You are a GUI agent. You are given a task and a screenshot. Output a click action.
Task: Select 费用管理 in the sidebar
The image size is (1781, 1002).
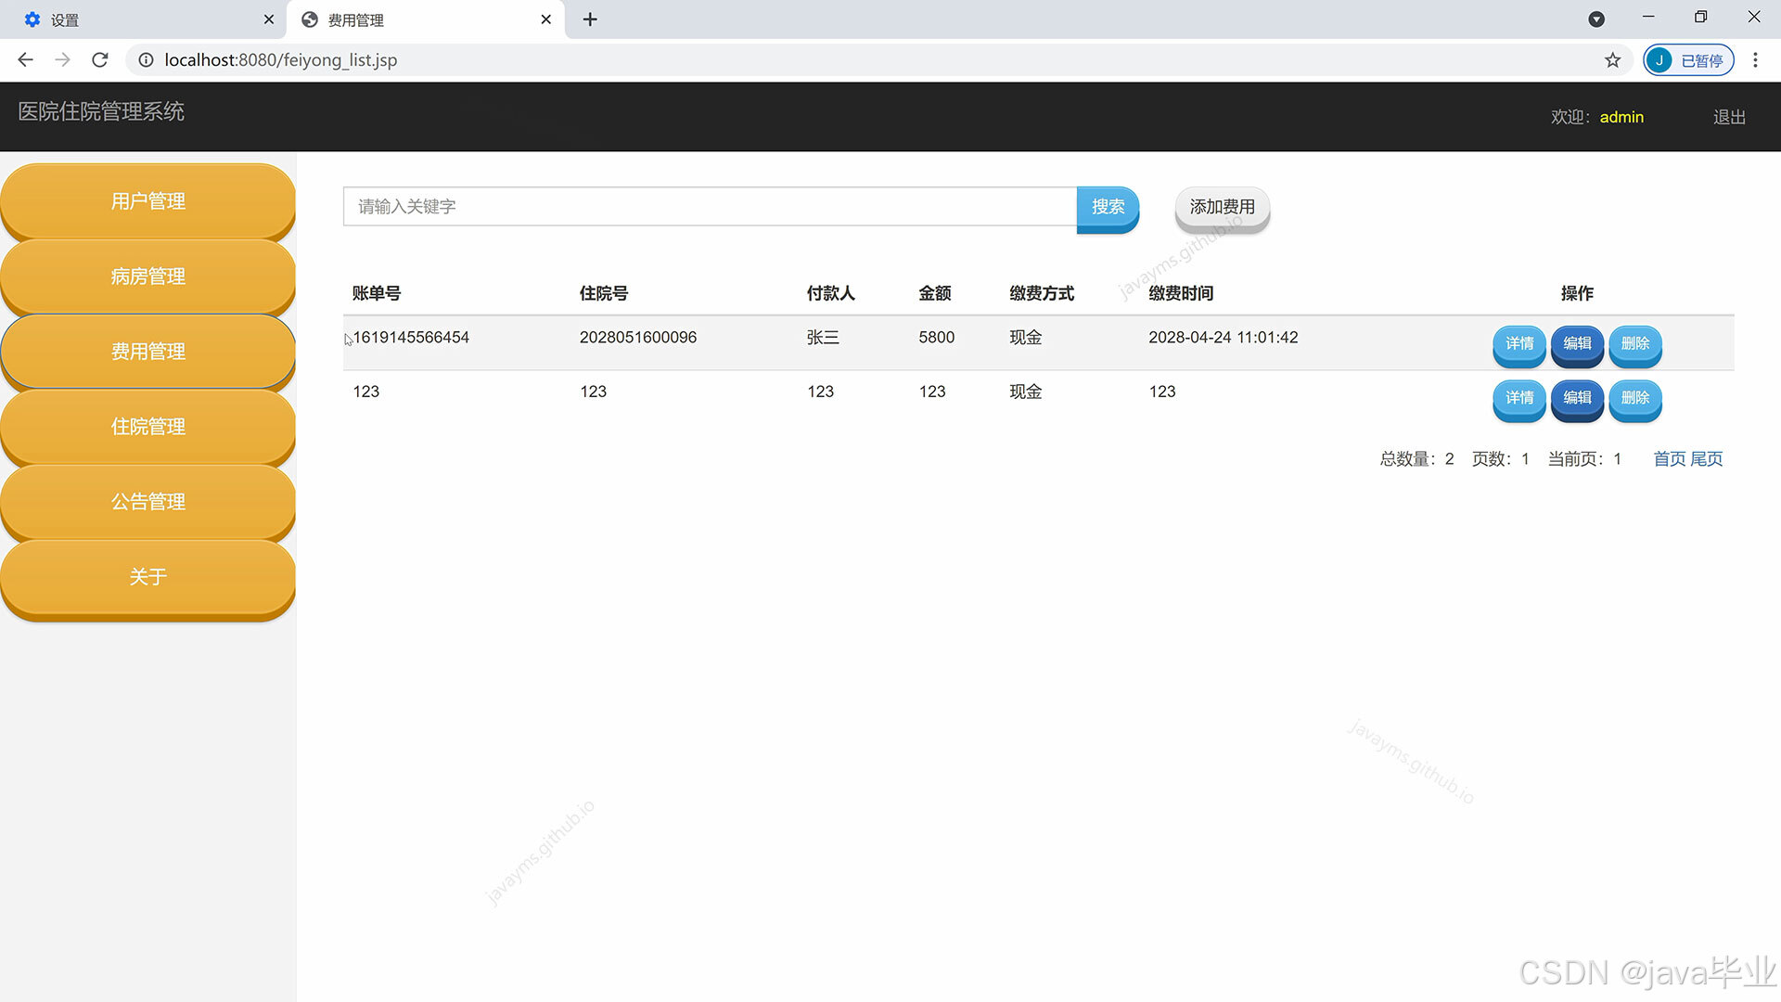click(147, 352)
